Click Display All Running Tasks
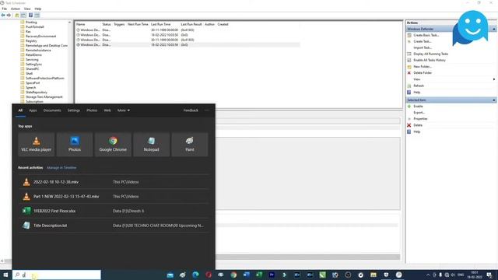 click(x=430, y=54)
